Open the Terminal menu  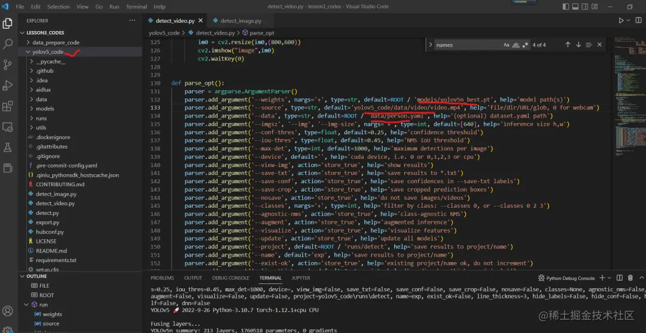click(136, 7)
